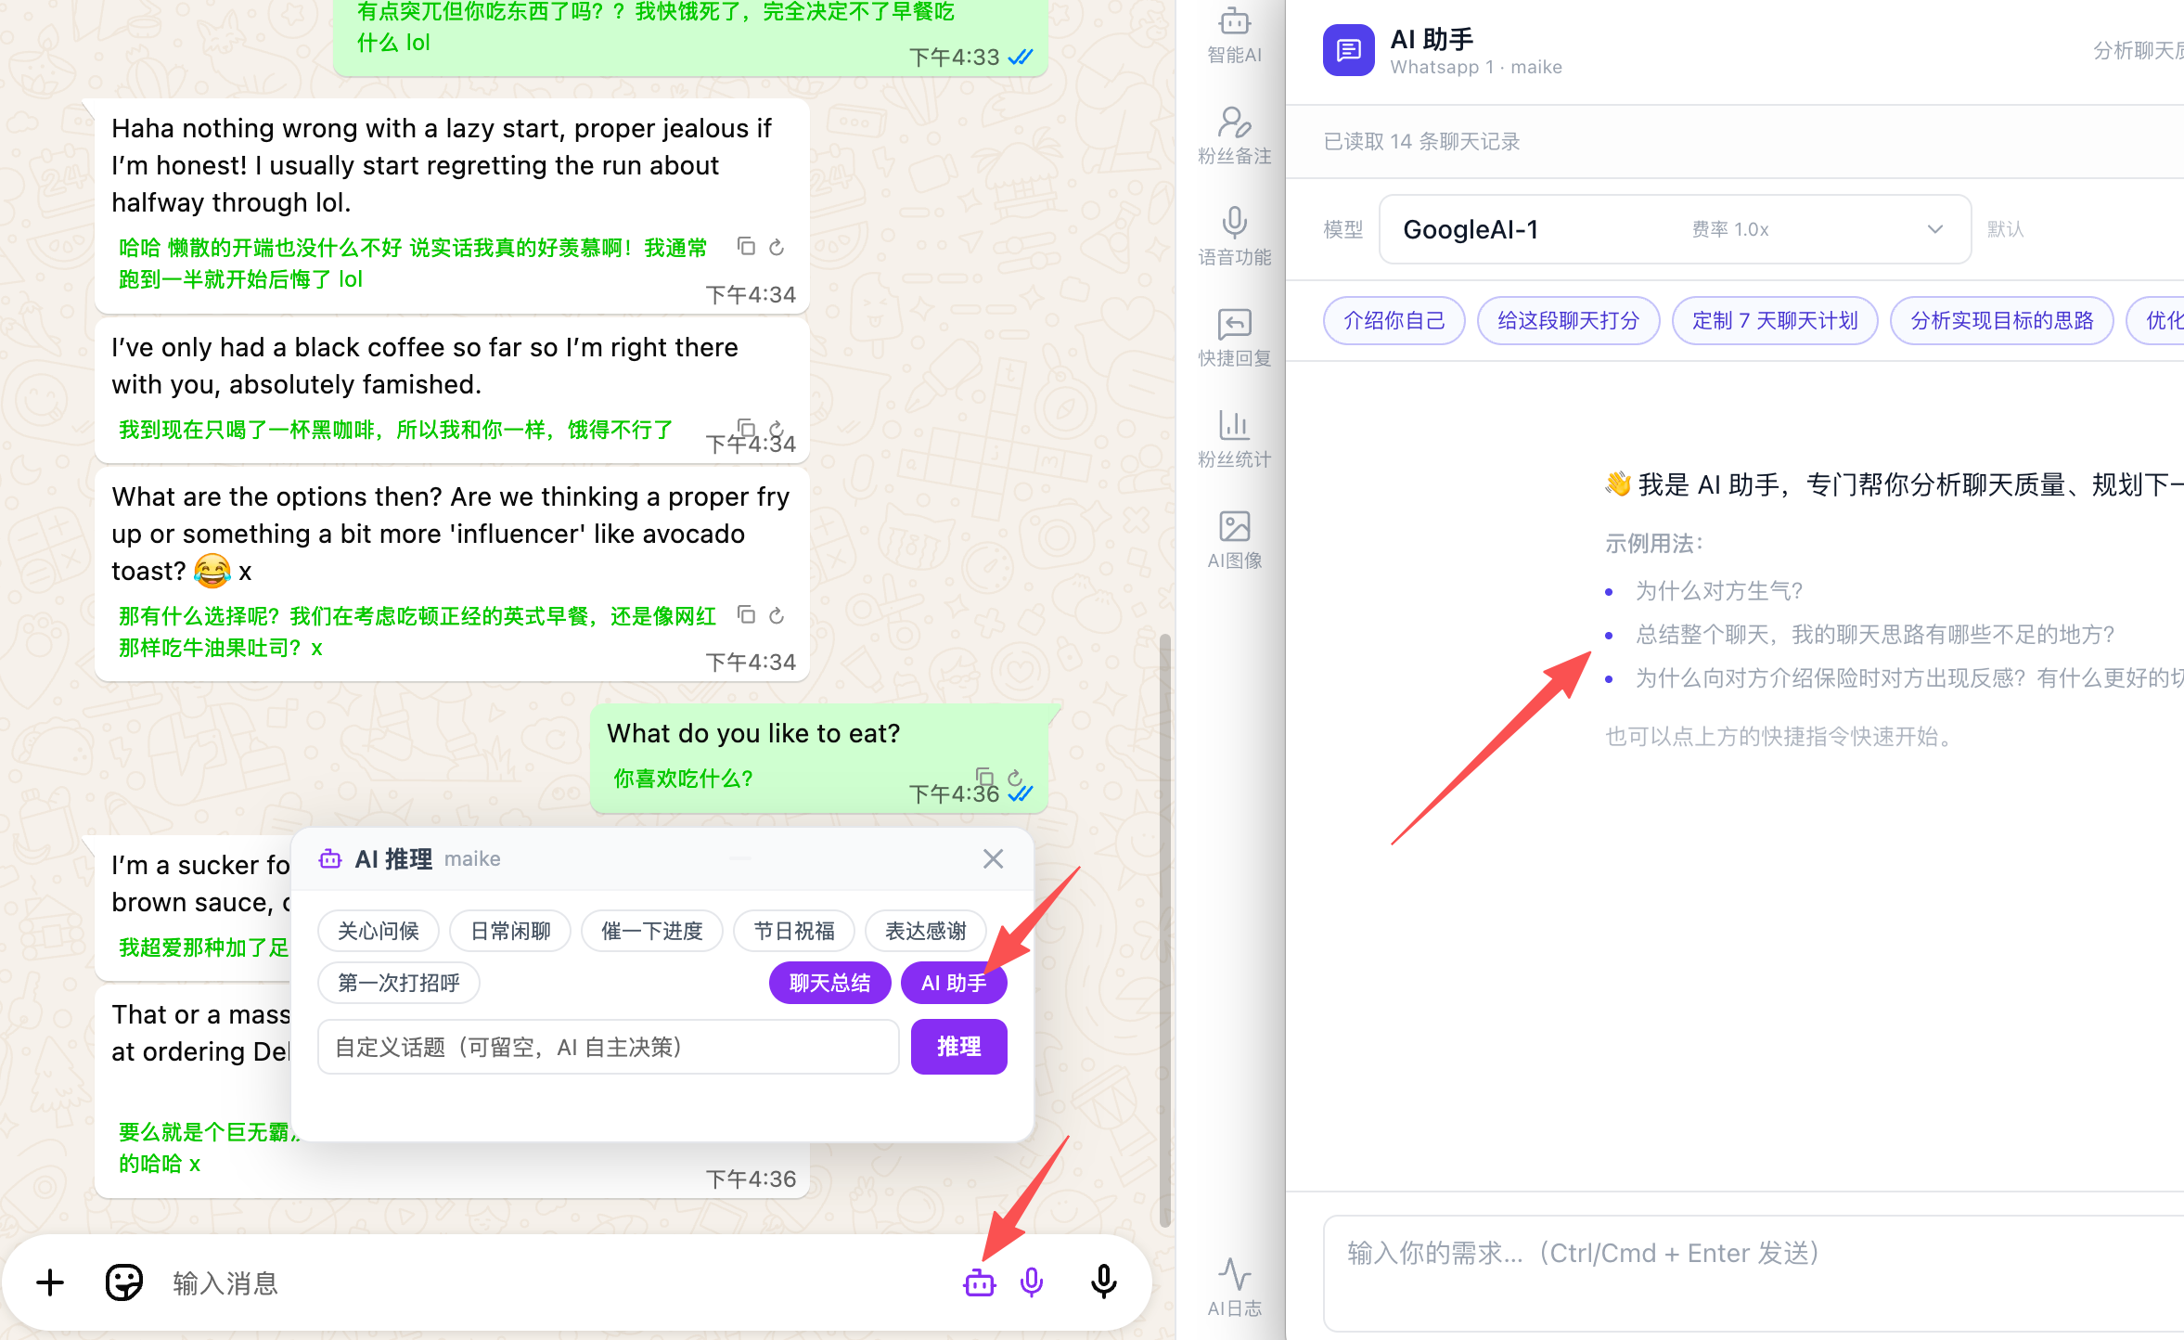Focus the 输入消息 message field

[x=557, y=1283]
